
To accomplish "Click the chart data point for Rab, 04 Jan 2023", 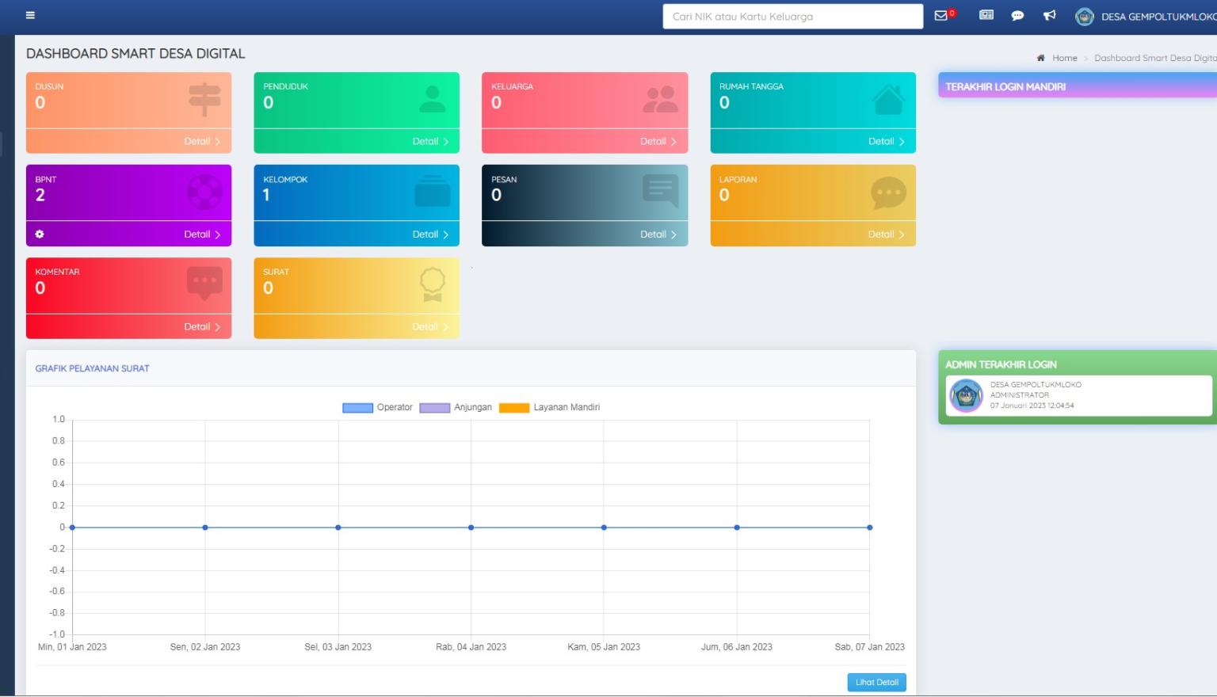I will 471,528.
